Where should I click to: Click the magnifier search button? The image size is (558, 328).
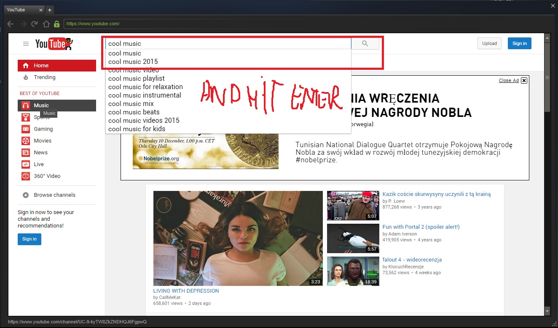tap(365, 43)
